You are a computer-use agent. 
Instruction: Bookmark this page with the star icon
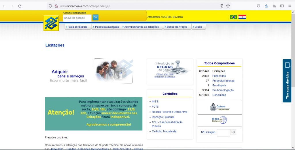[228, 6]
